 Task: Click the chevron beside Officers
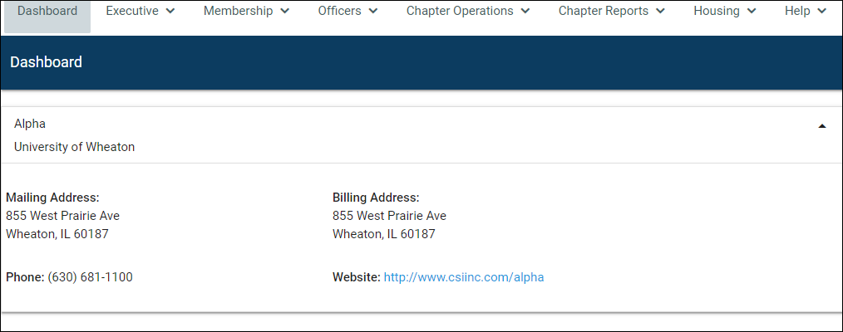click(x=373, y=12)
